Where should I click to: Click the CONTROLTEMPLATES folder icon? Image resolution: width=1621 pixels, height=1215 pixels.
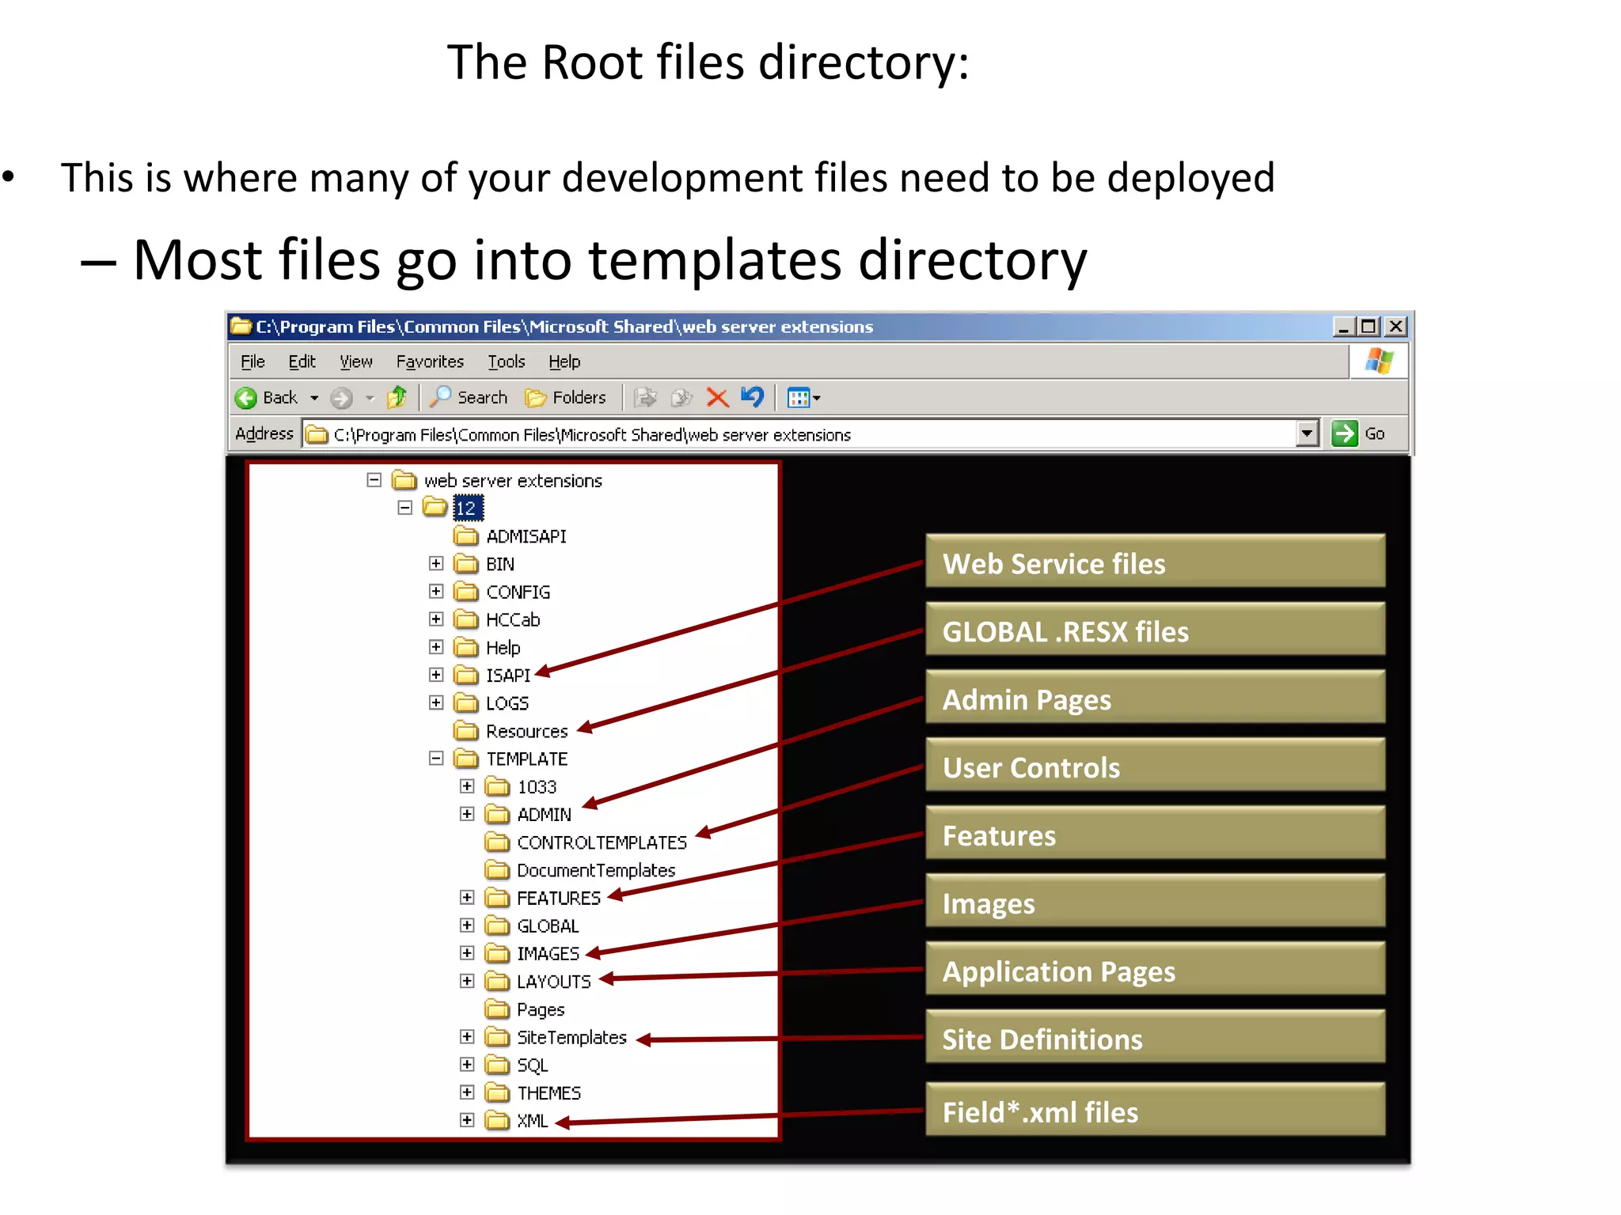tap(497, 842)
